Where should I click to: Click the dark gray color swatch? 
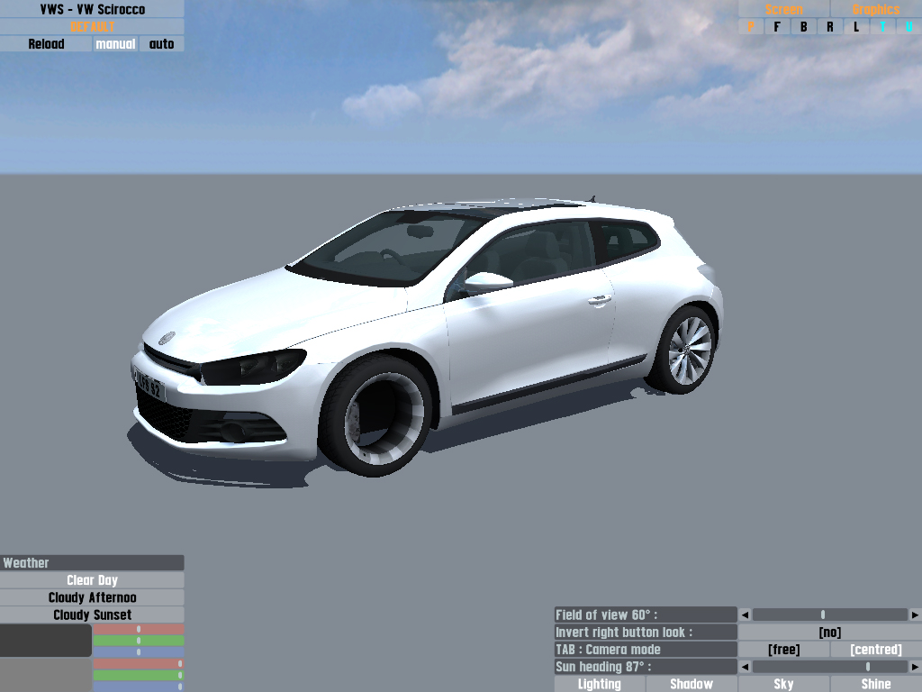pyautogui.click(x=46, y=641)
